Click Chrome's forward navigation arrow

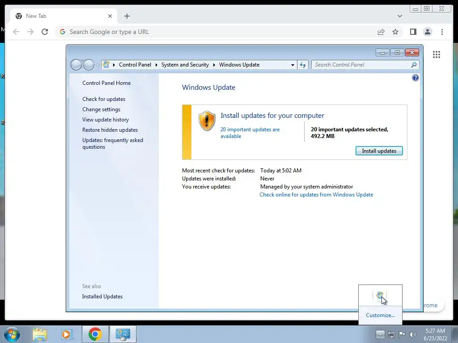pos(30,32)
